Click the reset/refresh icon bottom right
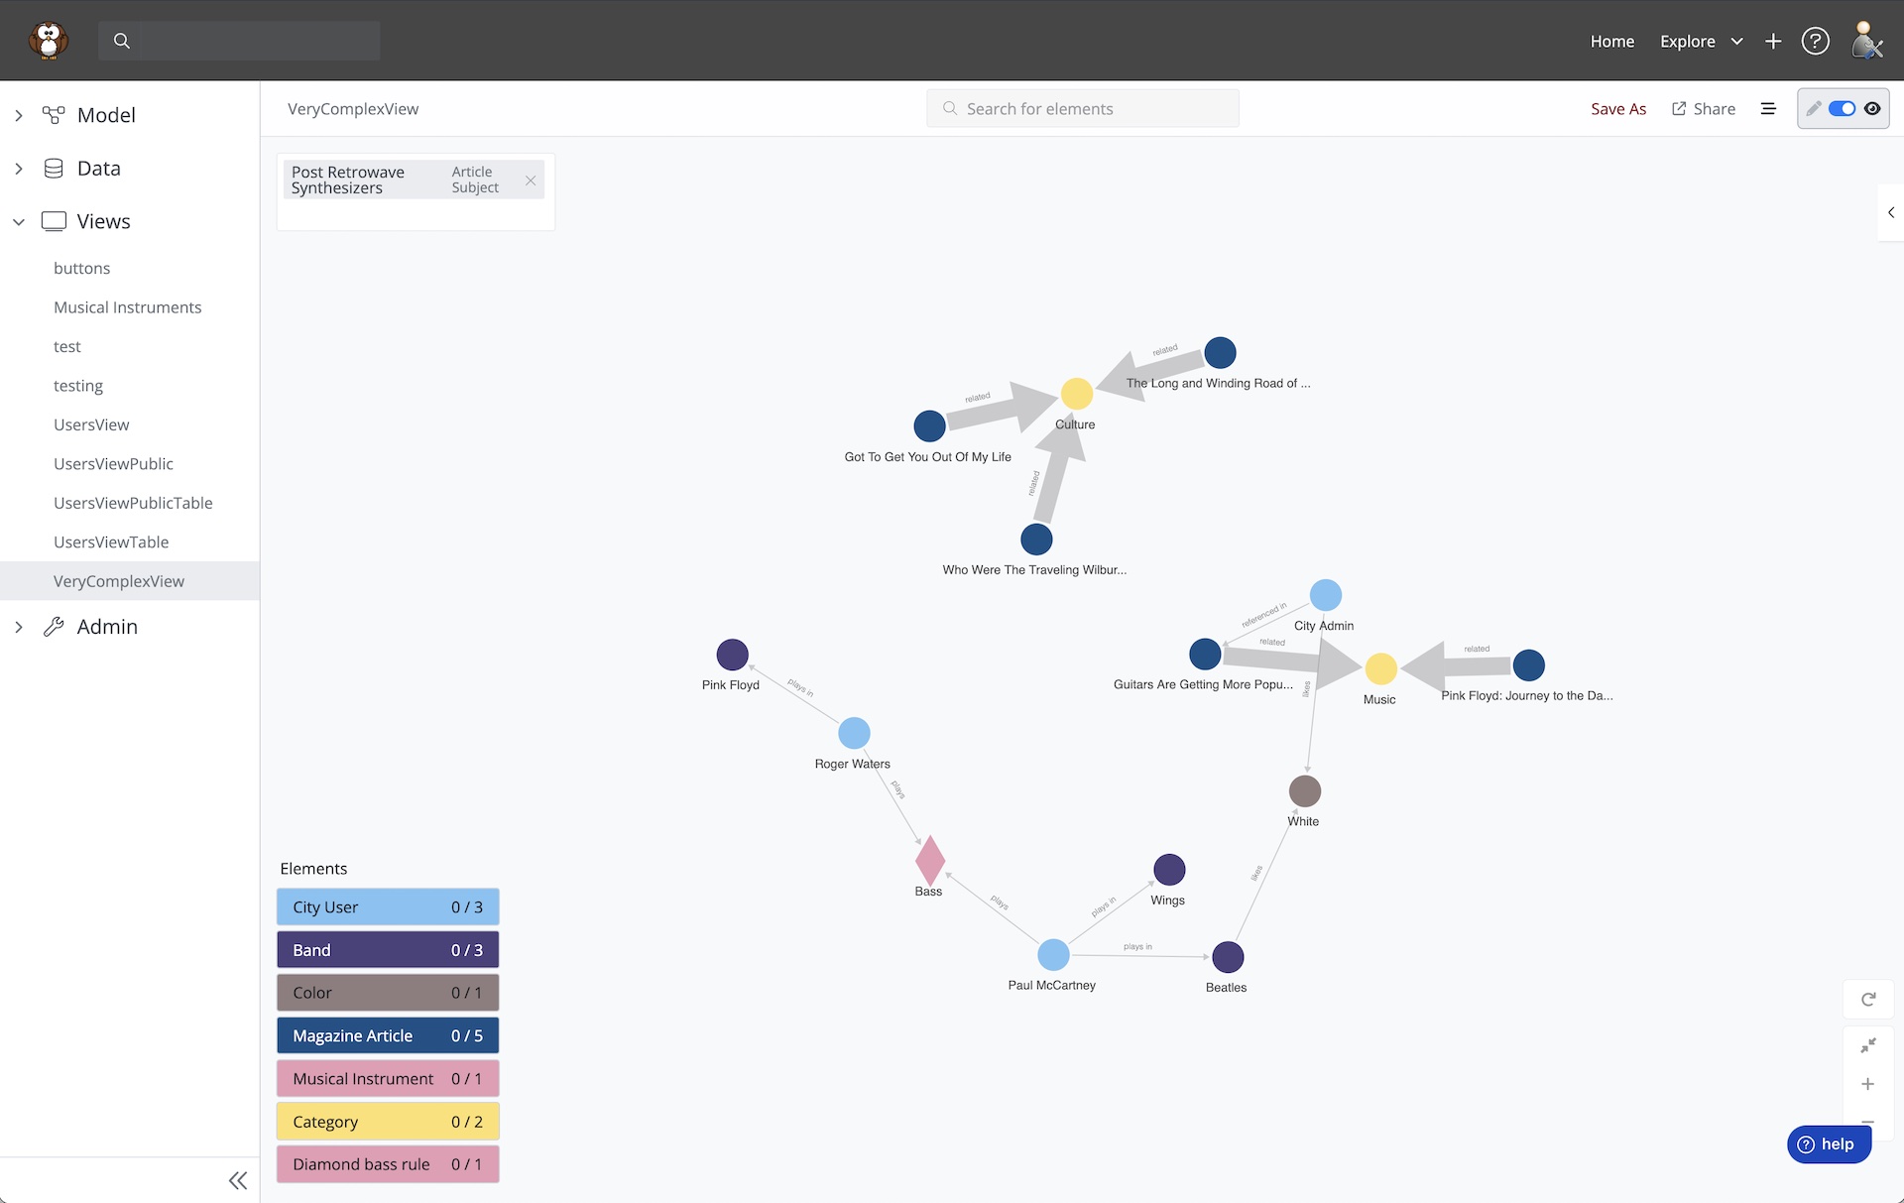This screenshot has width=1904, height=1203. [x=1868, y=997]
